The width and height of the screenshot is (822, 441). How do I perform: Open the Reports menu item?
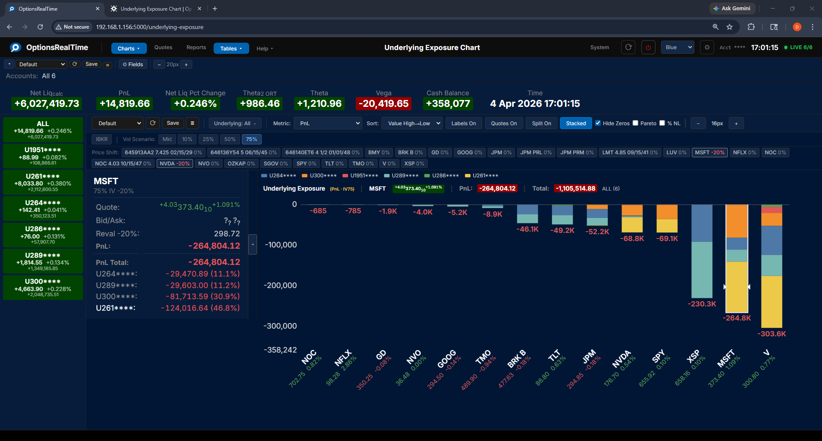click(196, 47)
